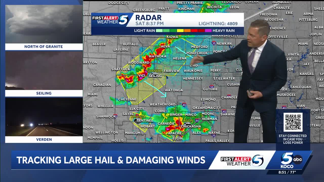Click the SEILING caption under the middle feed
Image resolution: width=324 pixels, height=182 pixels.
coord(44,93)
